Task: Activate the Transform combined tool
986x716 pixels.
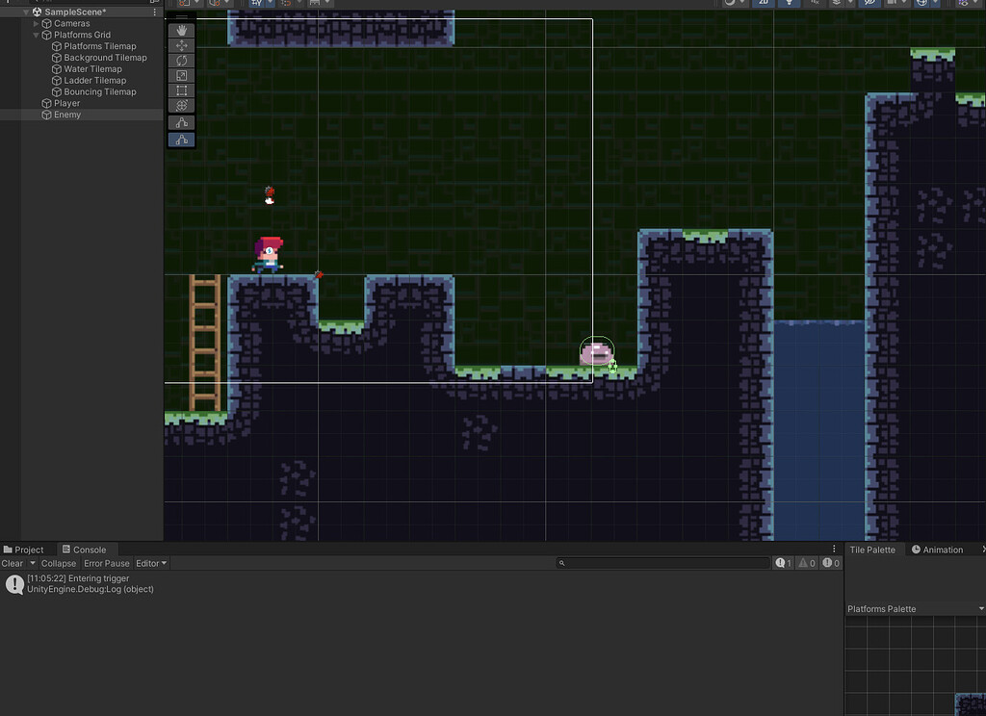Action: click(181, 106)
